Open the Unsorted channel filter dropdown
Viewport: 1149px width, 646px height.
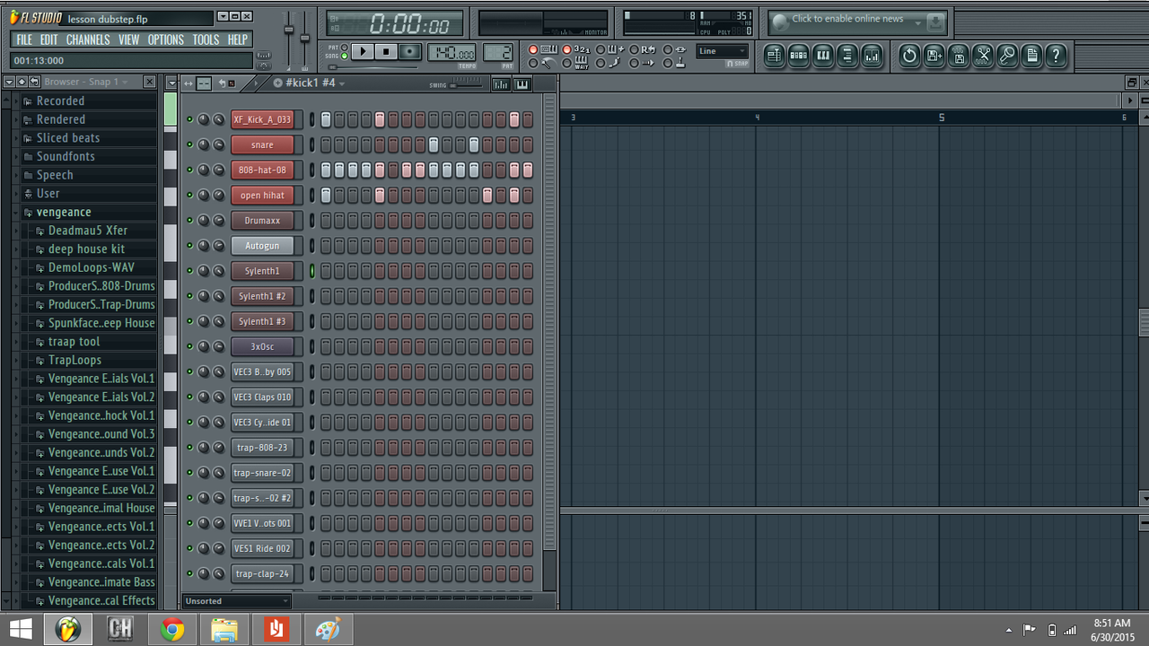coord(236,601)
